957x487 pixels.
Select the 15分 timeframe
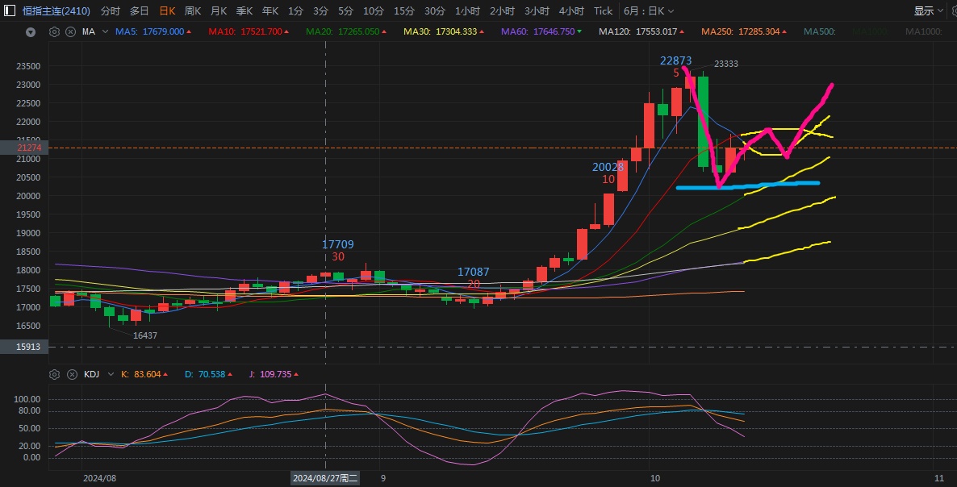tap(403, 11)
